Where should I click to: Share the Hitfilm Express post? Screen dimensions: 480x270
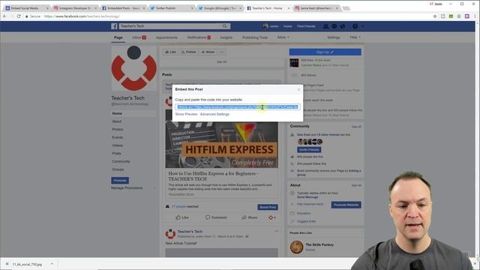(x=250, y=217)
